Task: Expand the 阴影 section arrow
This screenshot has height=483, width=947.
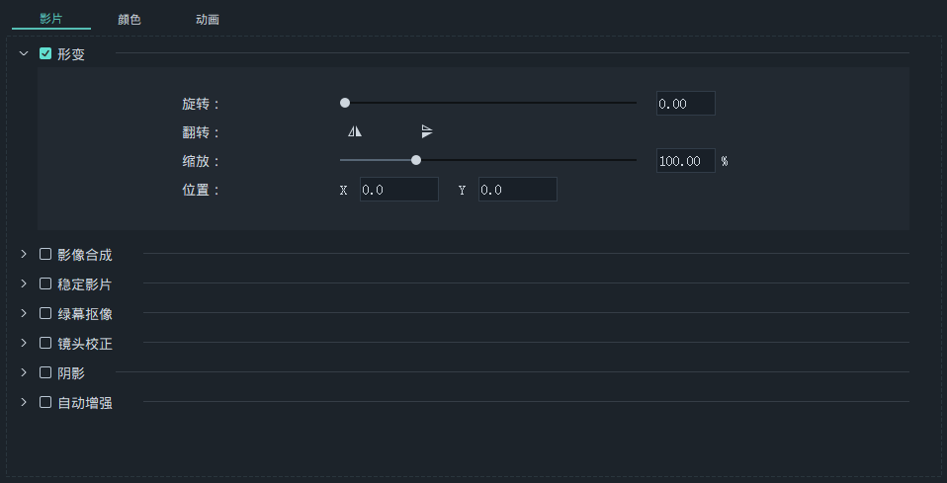Action: (x=24, y=372)
